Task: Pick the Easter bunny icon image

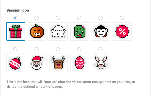Action: [101, 63]
